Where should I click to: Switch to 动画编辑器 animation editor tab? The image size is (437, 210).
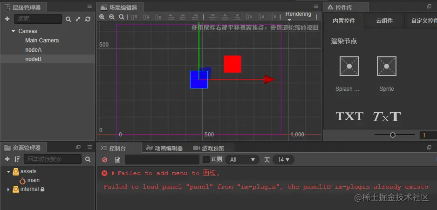[164, 148]
